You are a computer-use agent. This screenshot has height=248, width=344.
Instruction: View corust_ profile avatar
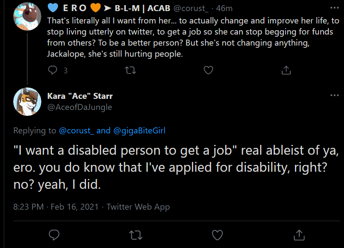(x=27, y=17)
